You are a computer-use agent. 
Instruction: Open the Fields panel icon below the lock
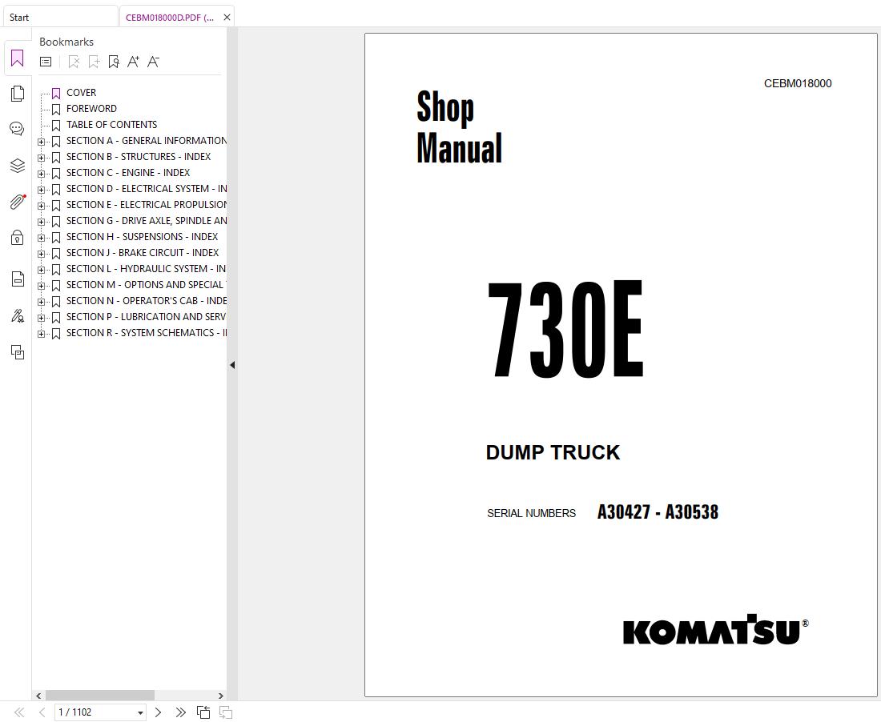18,279
